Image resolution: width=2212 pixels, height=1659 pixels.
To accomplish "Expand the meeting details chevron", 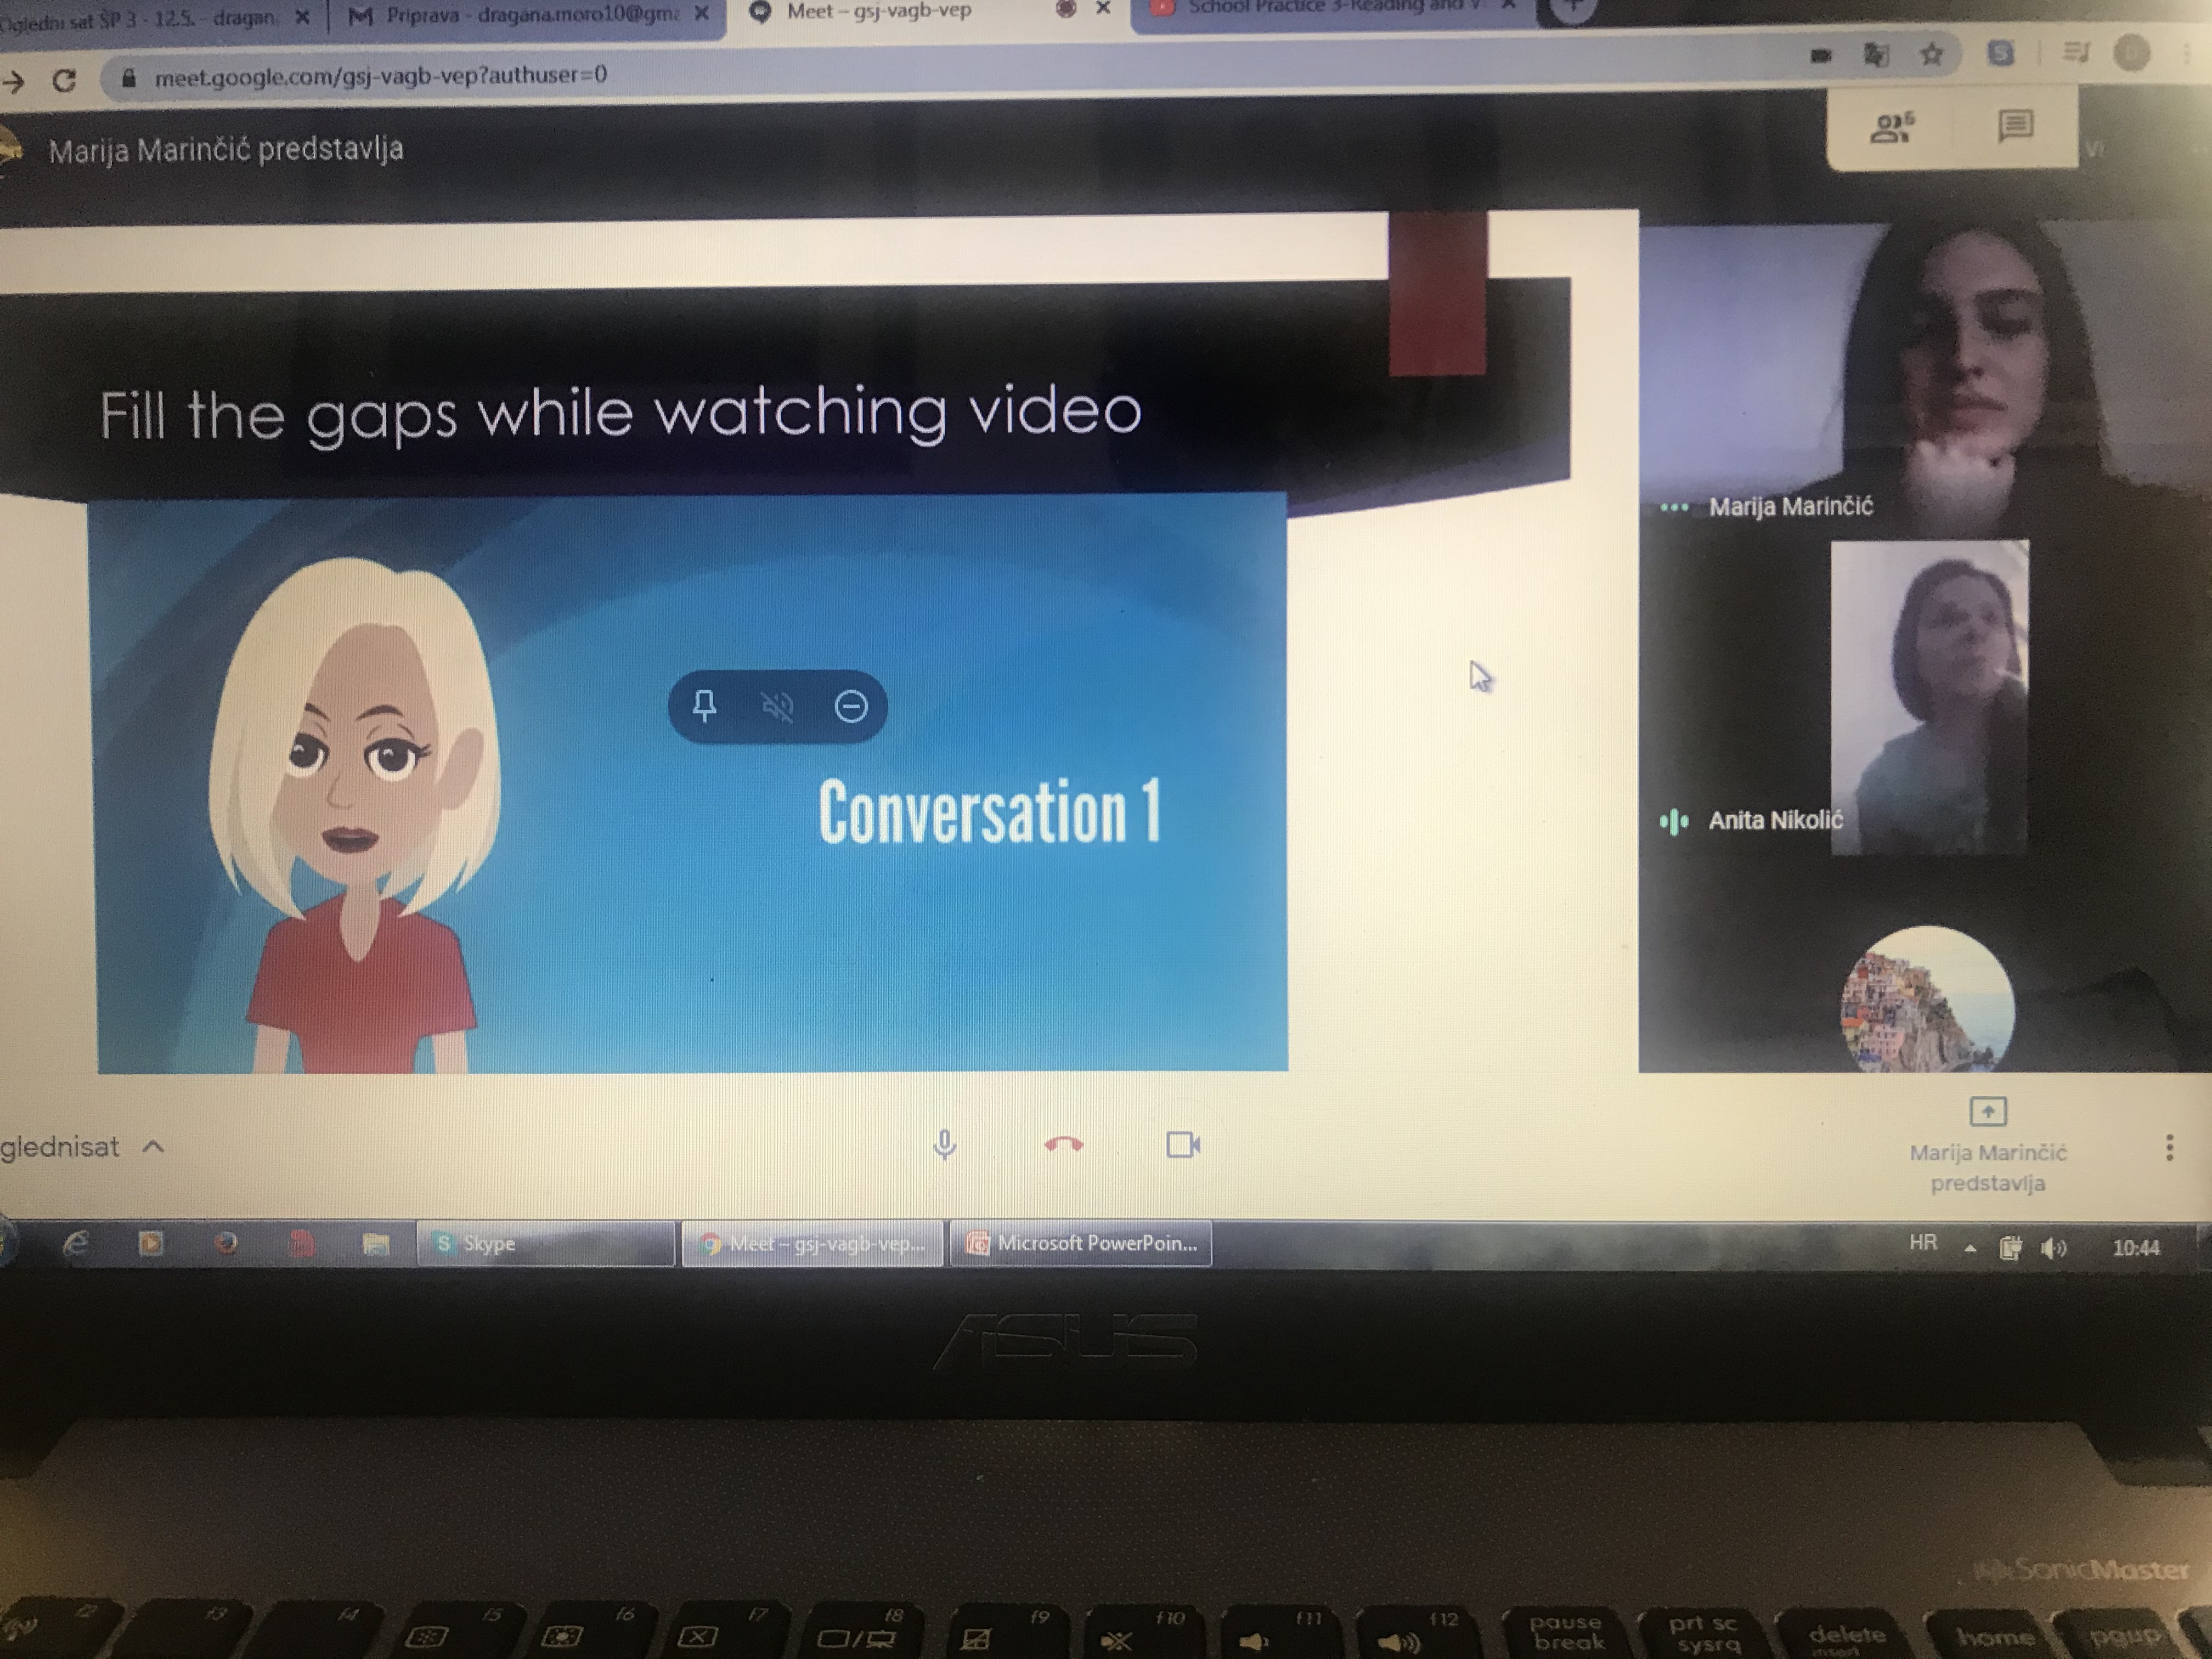I will pos(153,1146).
